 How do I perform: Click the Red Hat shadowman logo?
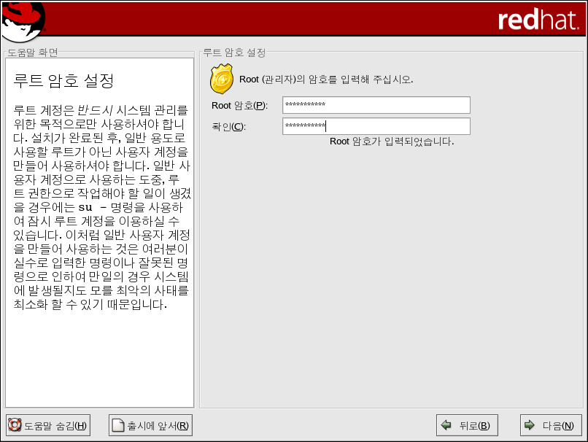(23, 20)
